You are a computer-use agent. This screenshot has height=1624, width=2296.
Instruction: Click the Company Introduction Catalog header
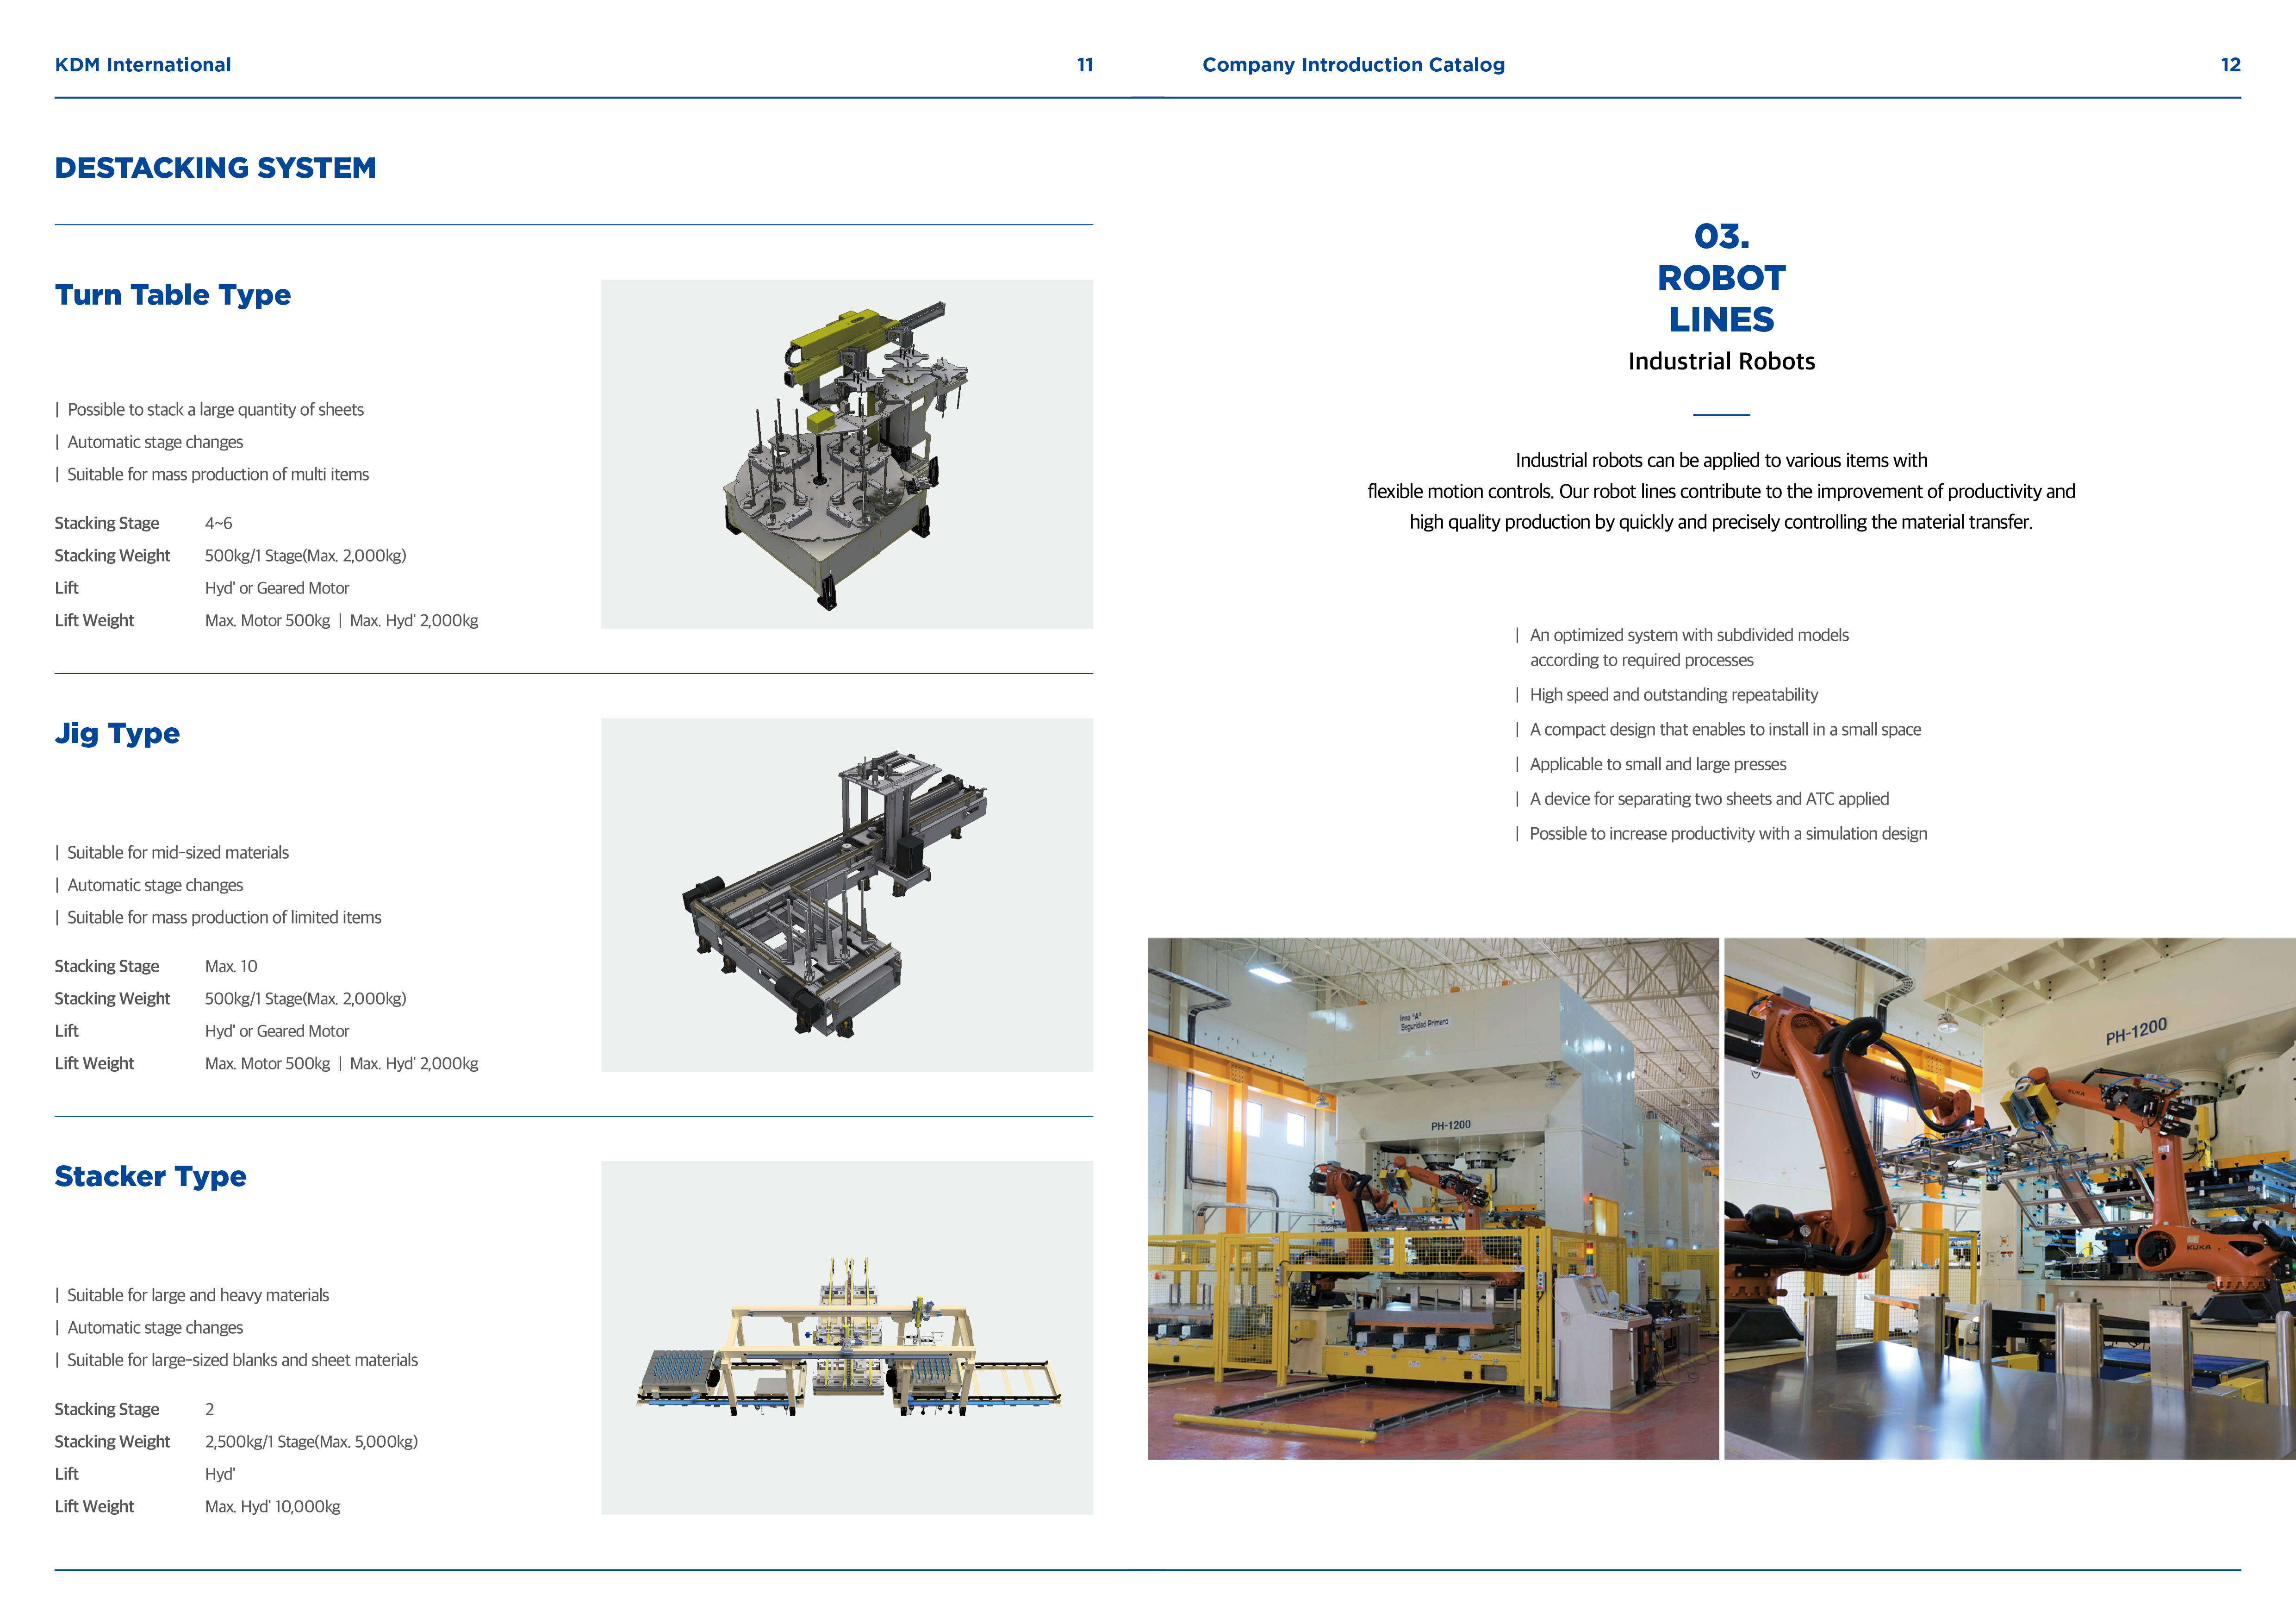pyautogui.click(x=1352, y=65)
